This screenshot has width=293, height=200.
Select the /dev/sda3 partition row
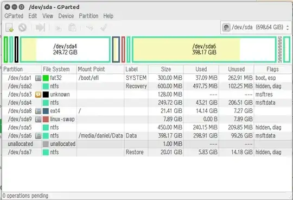tap(147, 95)
